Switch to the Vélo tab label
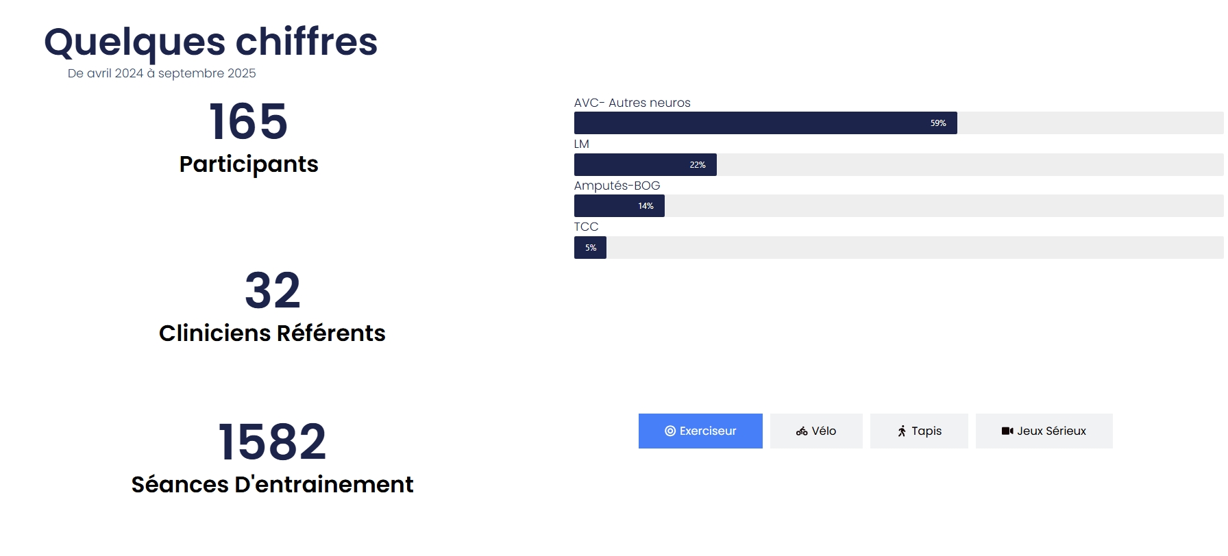This screenshot has height=556, width=1228. pos(824,431)
